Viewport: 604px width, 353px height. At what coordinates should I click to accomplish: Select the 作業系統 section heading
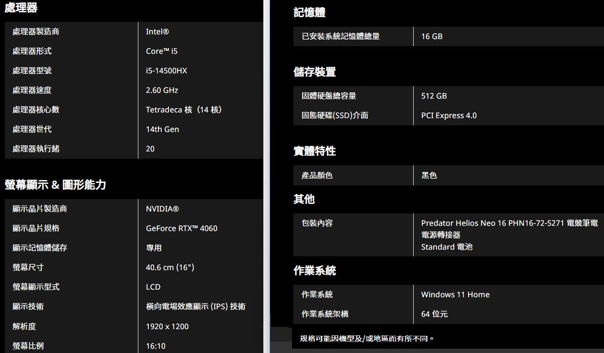pyautogui.click(x=315, y=271)
